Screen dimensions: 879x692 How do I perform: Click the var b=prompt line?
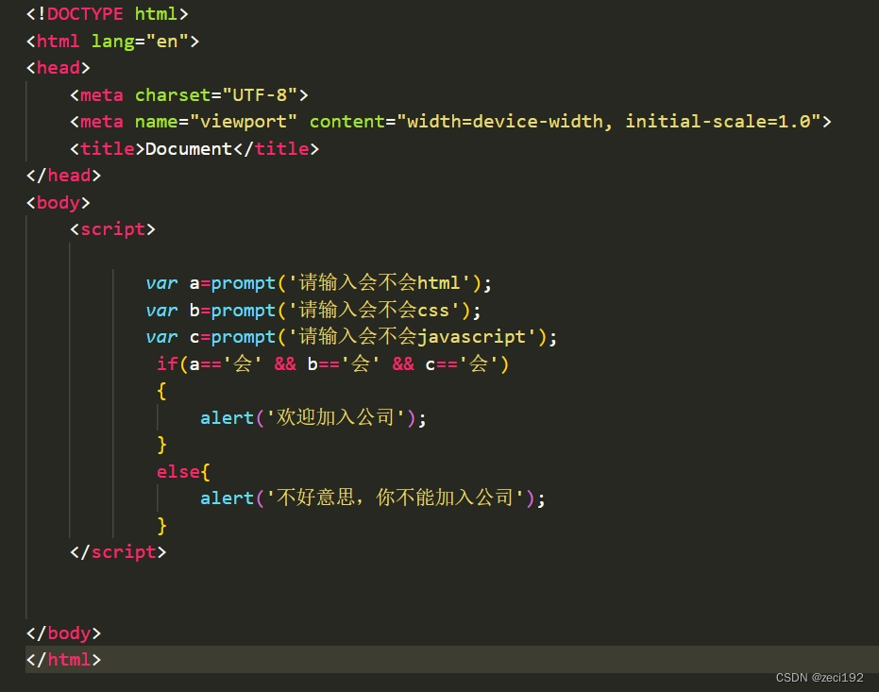point(313,310)
